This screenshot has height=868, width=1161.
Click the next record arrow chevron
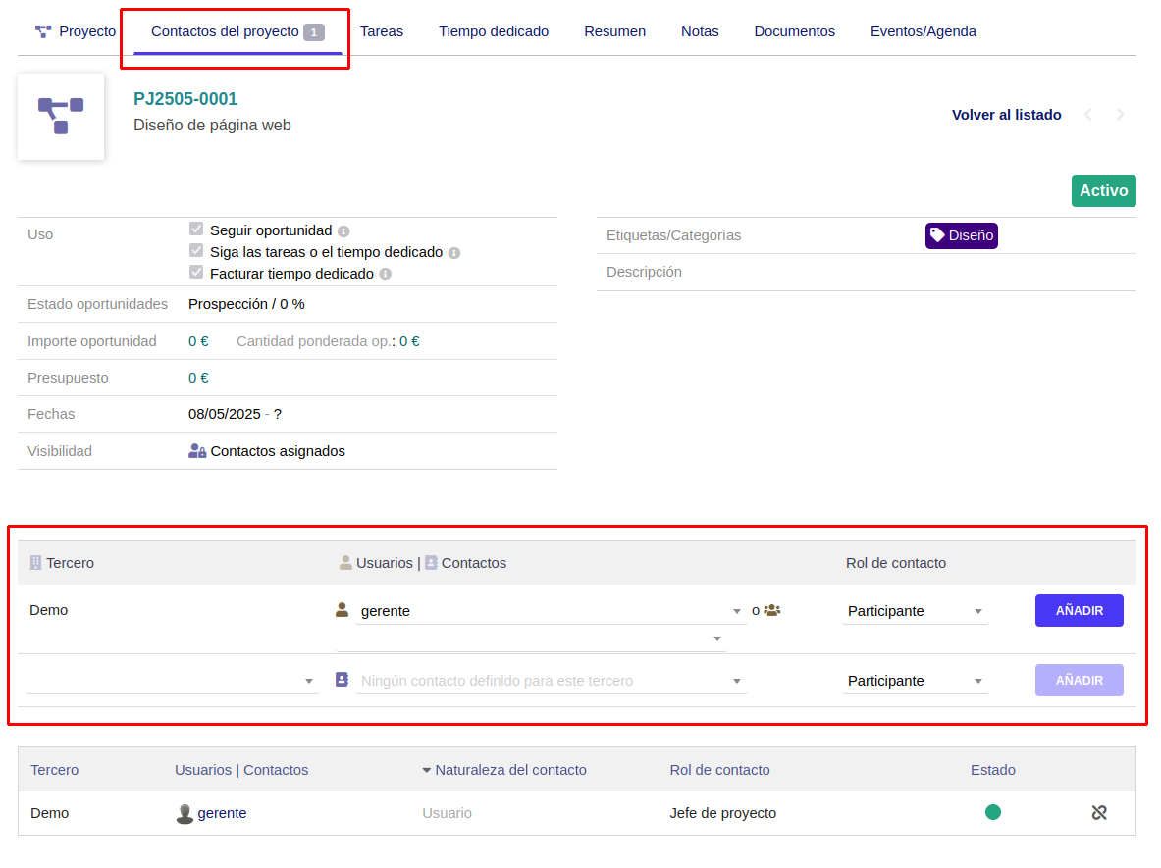click(1120, 115)
